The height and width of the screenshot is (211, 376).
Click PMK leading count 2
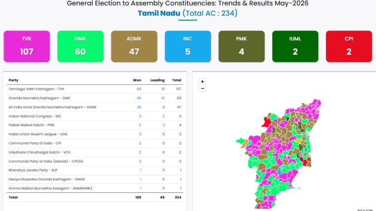(x=164, y=125)
